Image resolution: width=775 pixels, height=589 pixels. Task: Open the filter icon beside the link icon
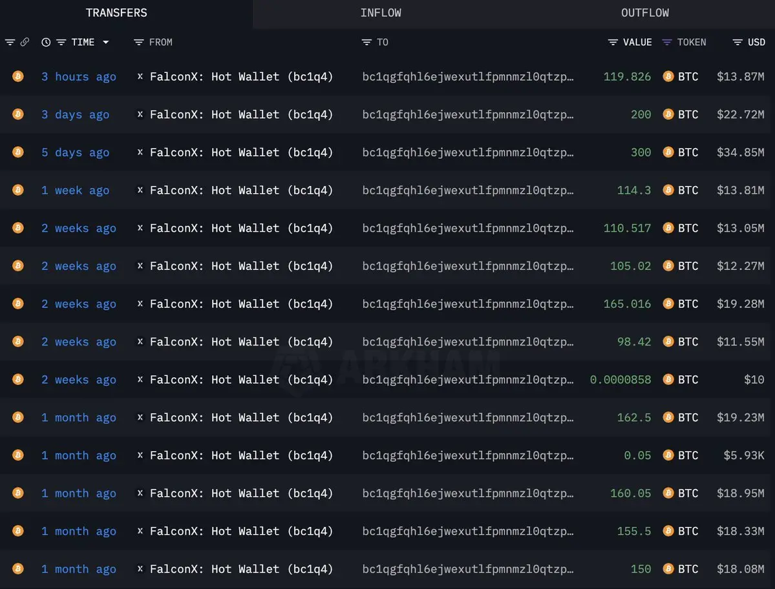tap(10, 43)
